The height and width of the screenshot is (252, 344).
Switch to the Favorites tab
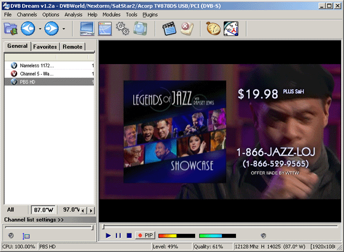tap(45, 47)
